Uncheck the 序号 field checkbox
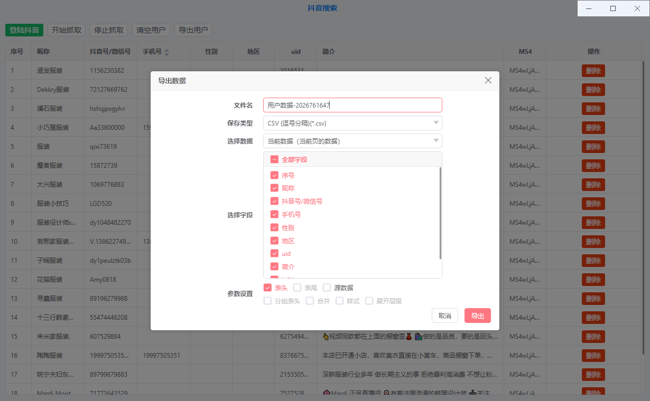This screenshot has height=401, width=650. pyautogui.click(x=274, y=175)
